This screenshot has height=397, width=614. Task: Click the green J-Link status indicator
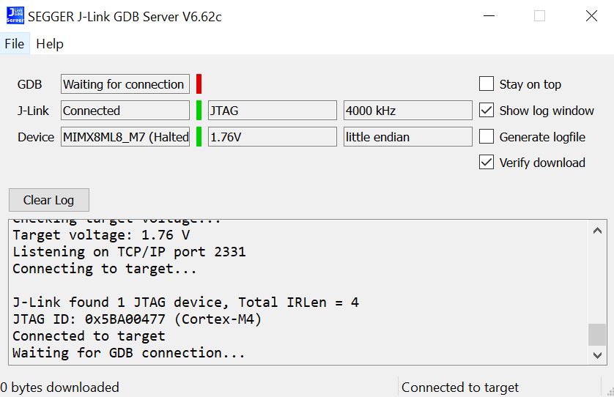(x=199, y=111)
